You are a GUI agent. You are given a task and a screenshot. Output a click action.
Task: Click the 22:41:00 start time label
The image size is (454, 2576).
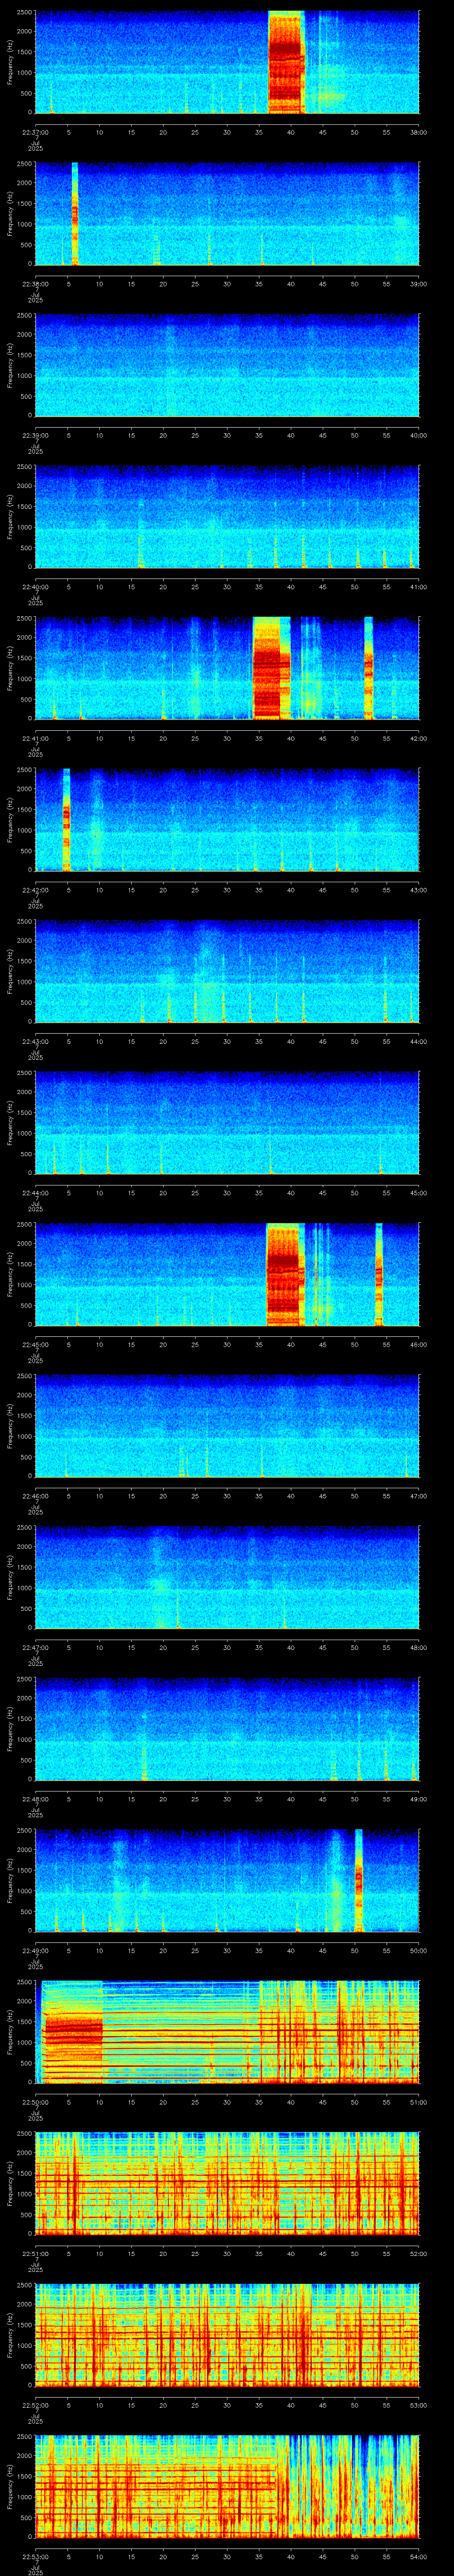(x=35, y=738)
